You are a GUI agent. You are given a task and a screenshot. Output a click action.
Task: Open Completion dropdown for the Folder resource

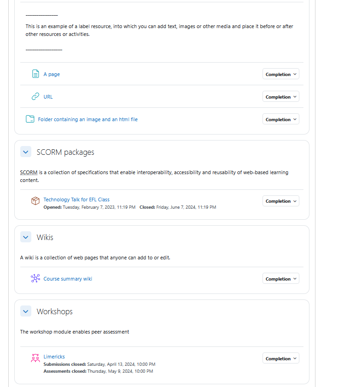(x=280, y=119)
